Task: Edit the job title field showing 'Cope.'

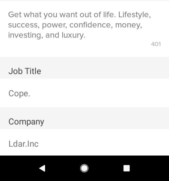Action: pos(84,93)
